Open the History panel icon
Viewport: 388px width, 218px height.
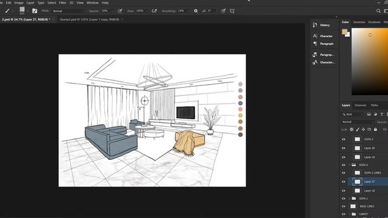[x=315, y=25]
